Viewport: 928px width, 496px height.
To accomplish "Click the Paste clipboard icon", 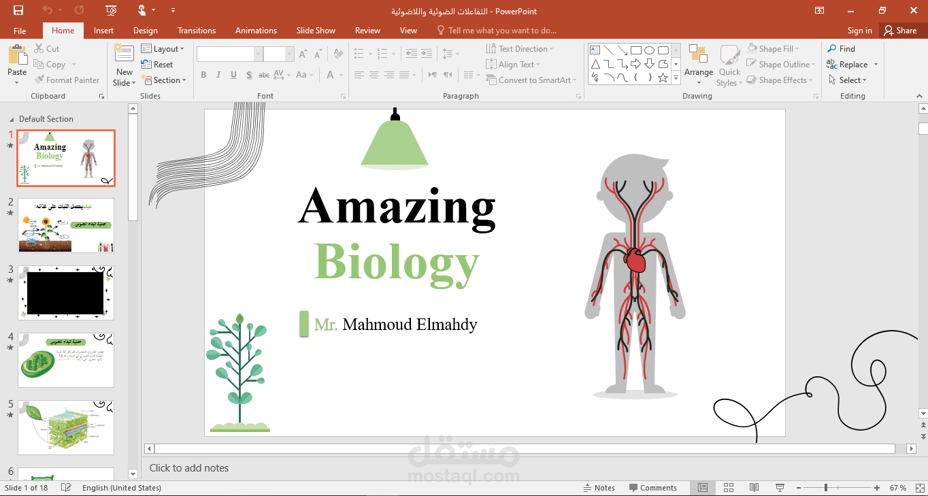I will point(17,56).
